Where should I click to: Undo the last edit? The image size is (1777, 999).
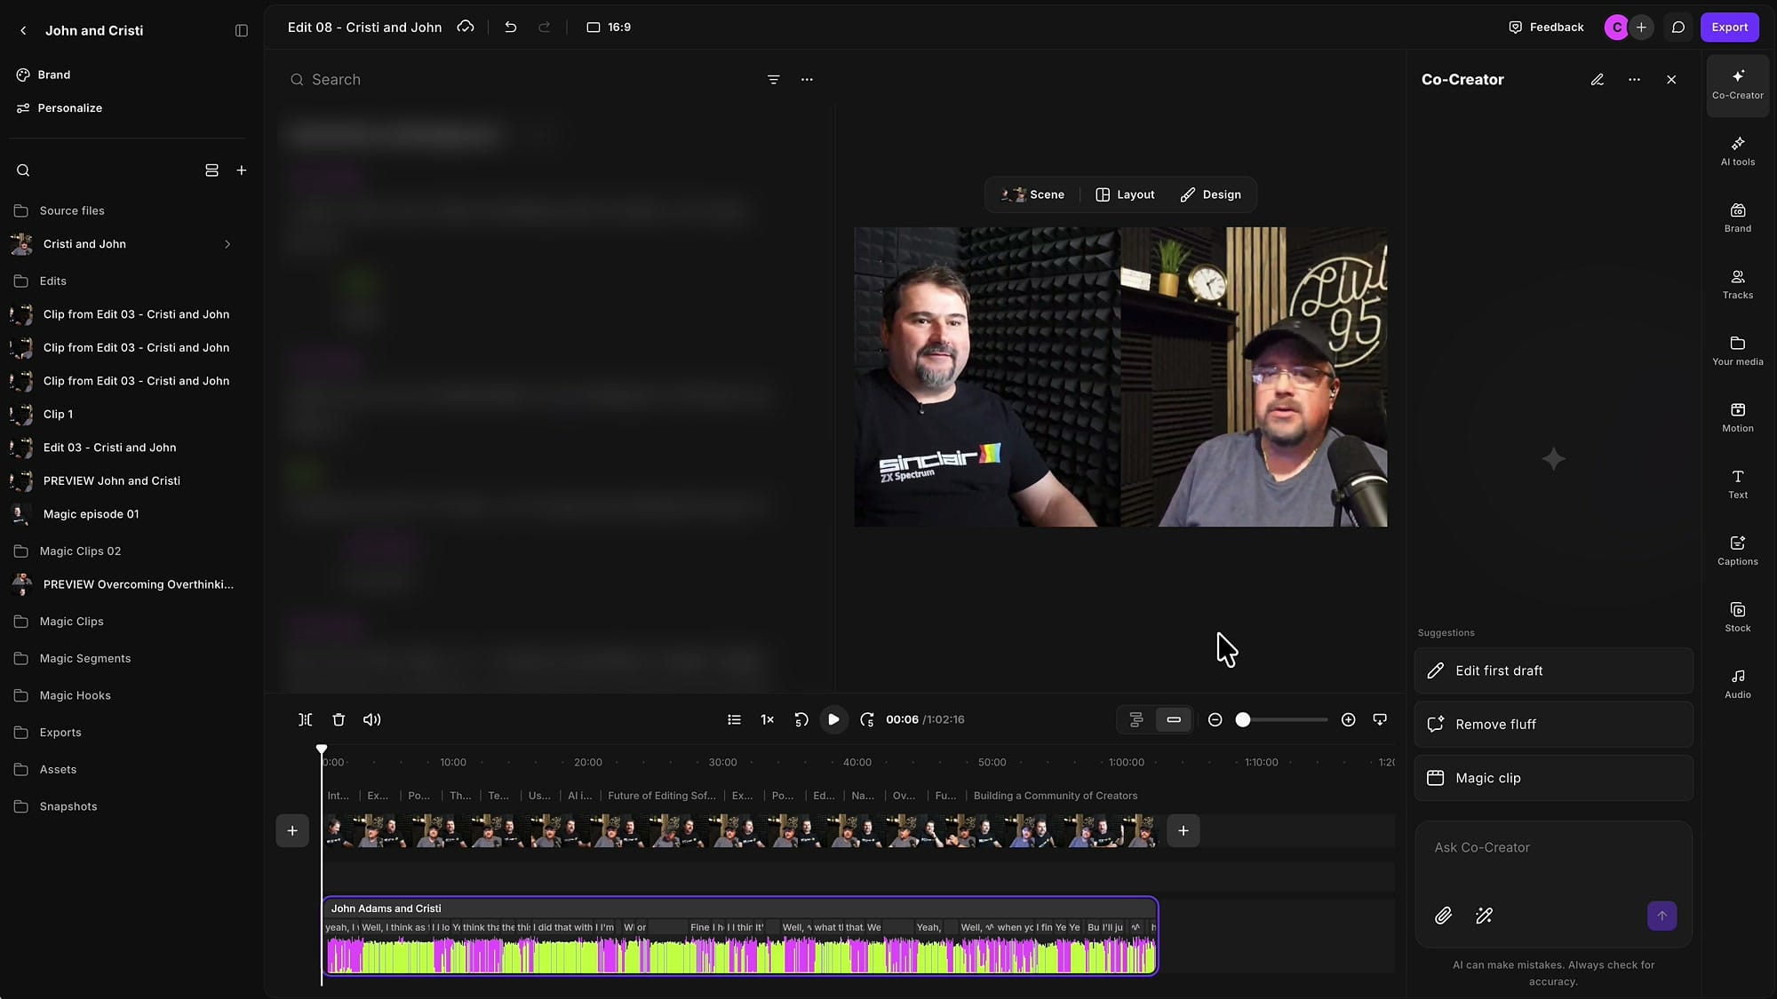(x=510, y=27)
